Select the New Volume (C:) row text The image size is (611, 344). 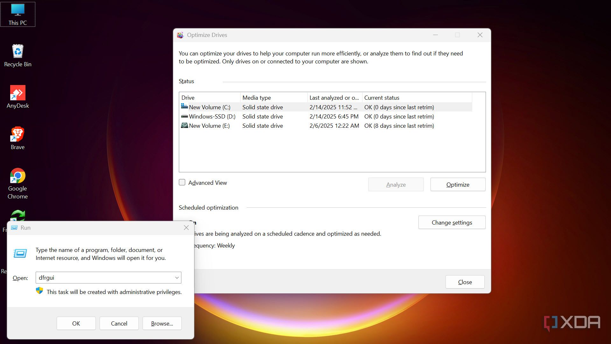click(210, 107)
